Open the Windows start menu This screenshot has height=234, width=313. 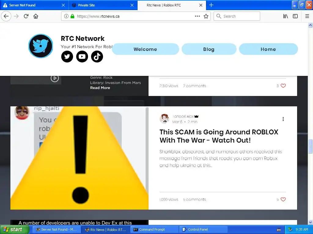pos(14,230)
